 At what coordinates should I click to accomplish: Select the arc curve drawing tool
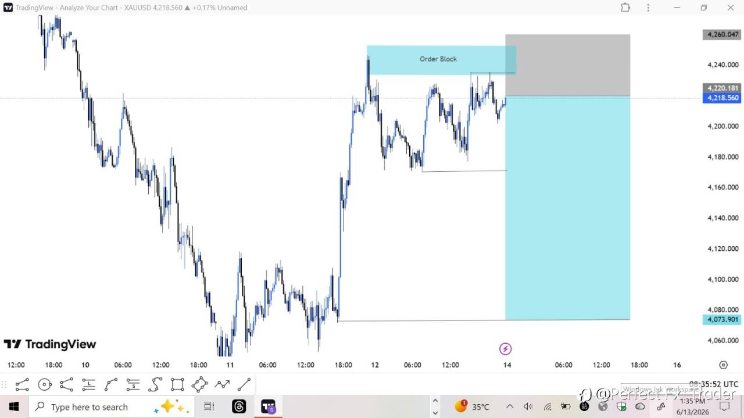click(x=110, y=384)
